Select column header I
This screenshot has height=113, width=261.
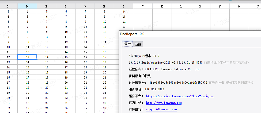click(123, 6)
